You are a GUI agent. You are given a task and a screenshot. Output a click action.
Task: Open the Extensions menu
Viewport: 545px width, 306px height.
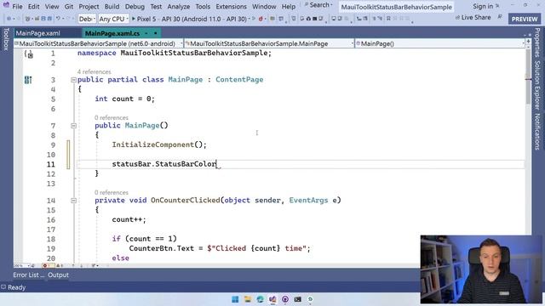click(231, 7)
